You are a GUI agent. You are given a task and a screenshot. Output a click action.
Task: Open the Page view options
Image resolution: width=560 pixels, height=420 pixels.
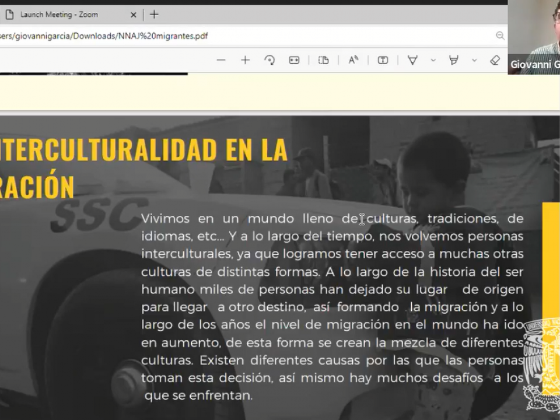324,60
